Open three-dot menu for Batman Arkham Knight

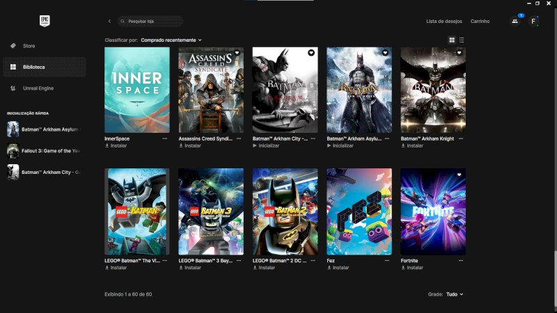point(461,138)
